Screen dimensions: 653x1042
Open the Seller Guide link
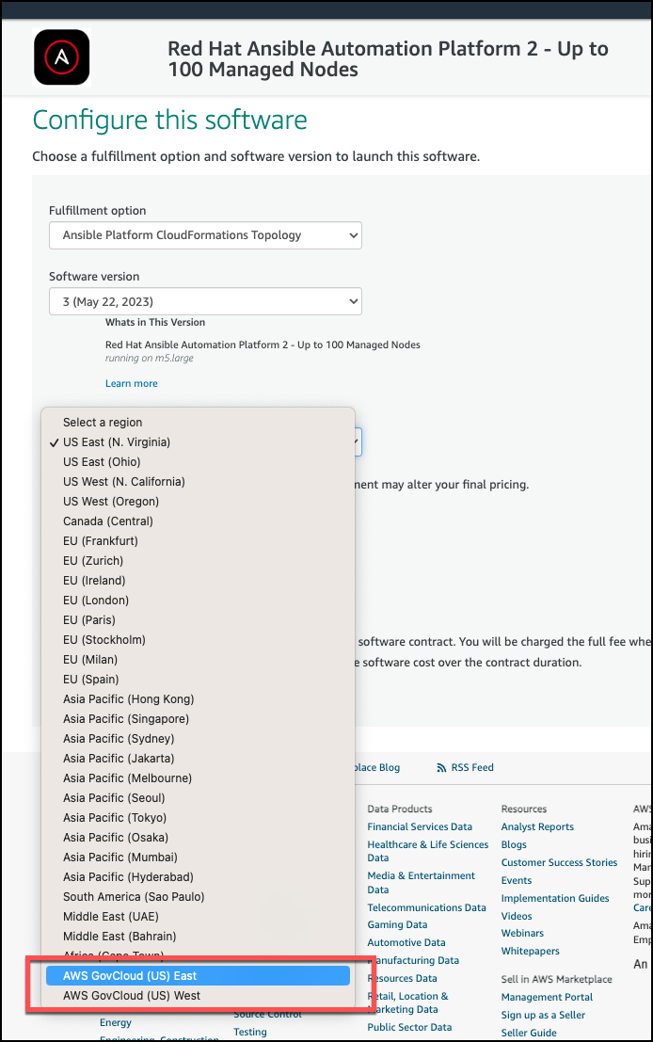tap(529, 1034)
